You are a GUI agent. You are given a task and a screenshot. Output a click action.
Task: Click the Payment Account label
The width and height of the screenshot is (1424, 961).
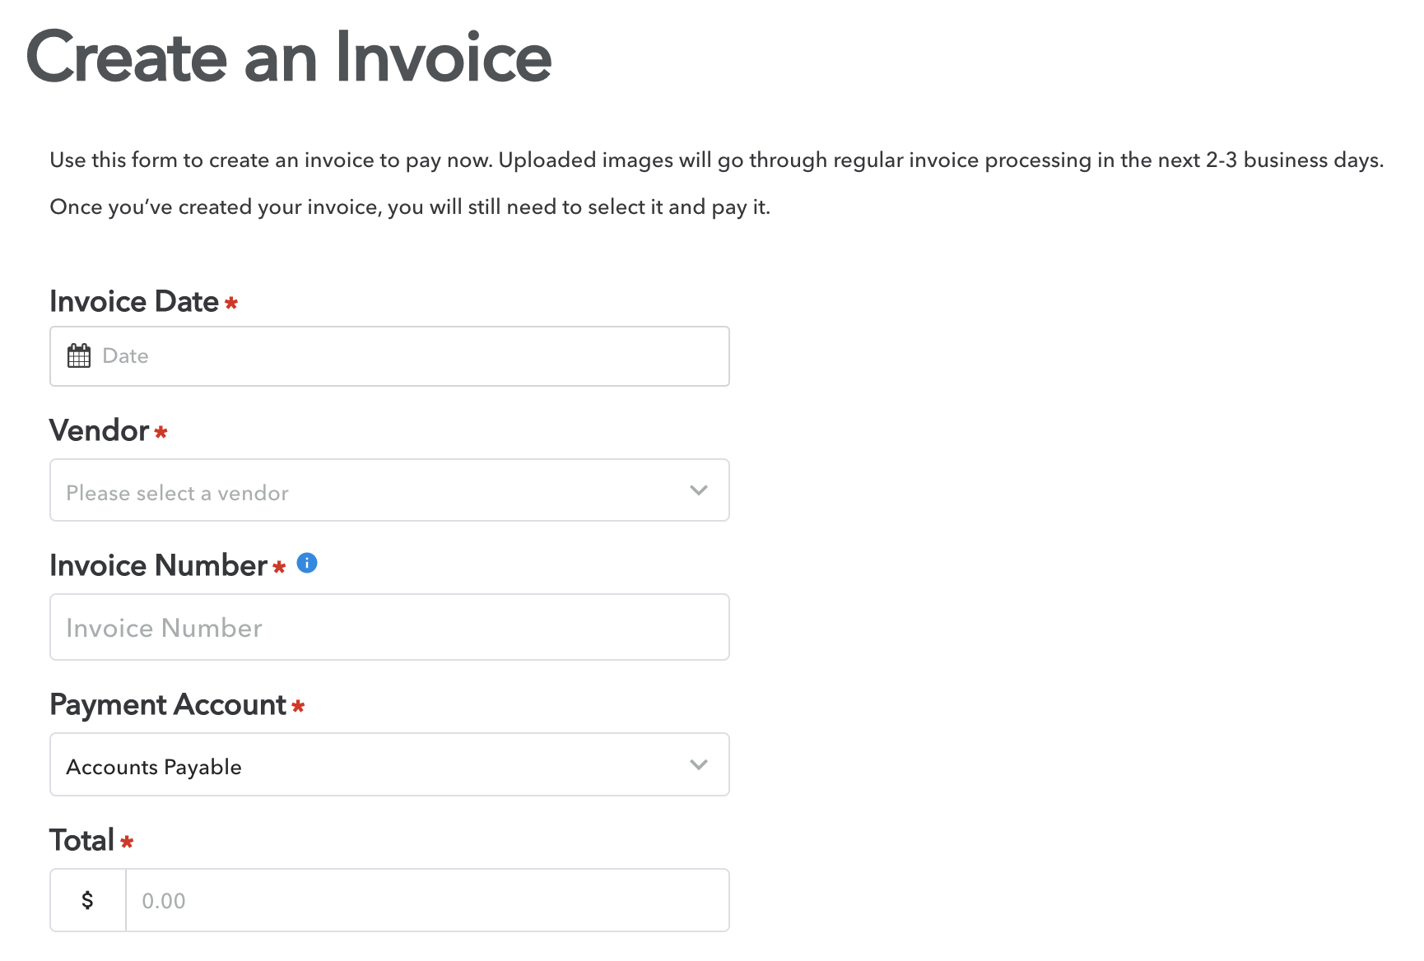pos(168,705)
